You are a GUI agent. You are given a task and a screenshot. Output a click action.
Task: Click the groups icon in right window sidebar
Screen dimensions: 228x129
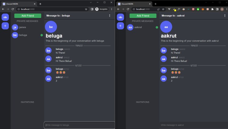(x=120, y=17)
